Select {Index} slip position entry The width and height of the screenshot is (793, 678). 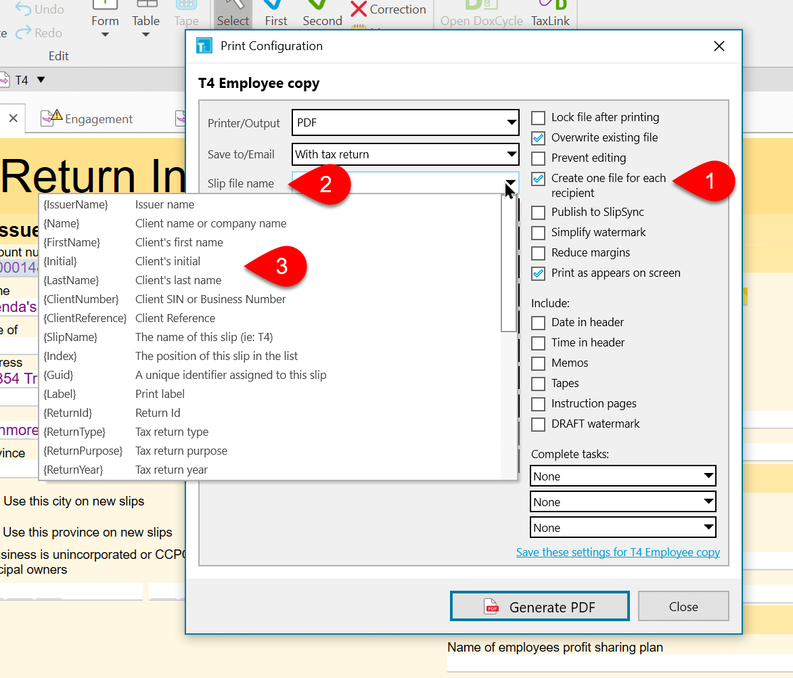[x=271, y=356]
